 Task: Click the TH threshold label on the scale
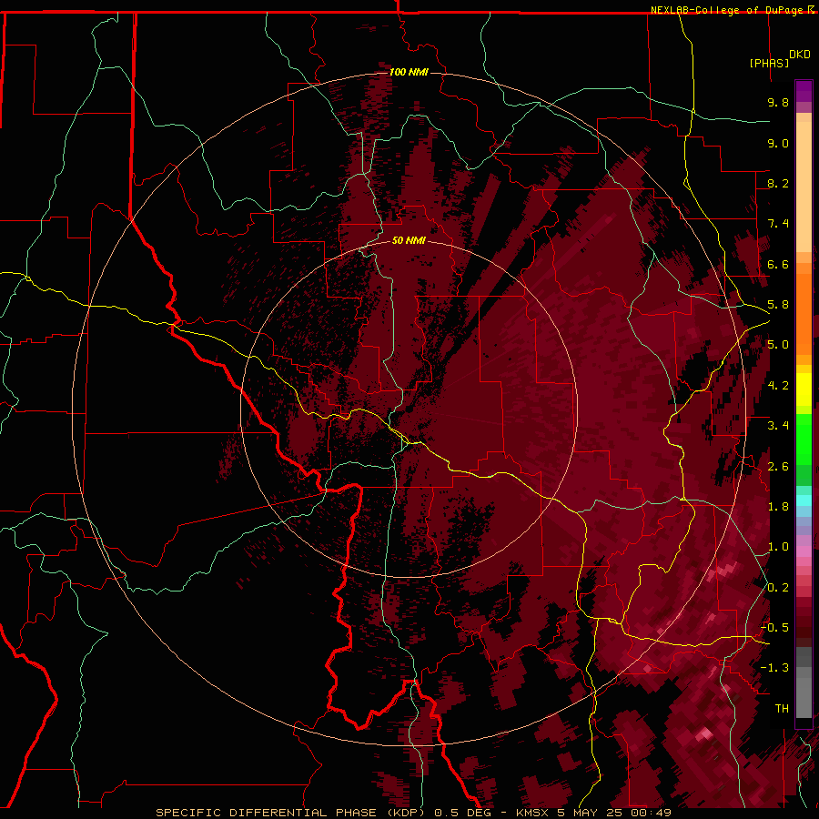coord(782,709)
